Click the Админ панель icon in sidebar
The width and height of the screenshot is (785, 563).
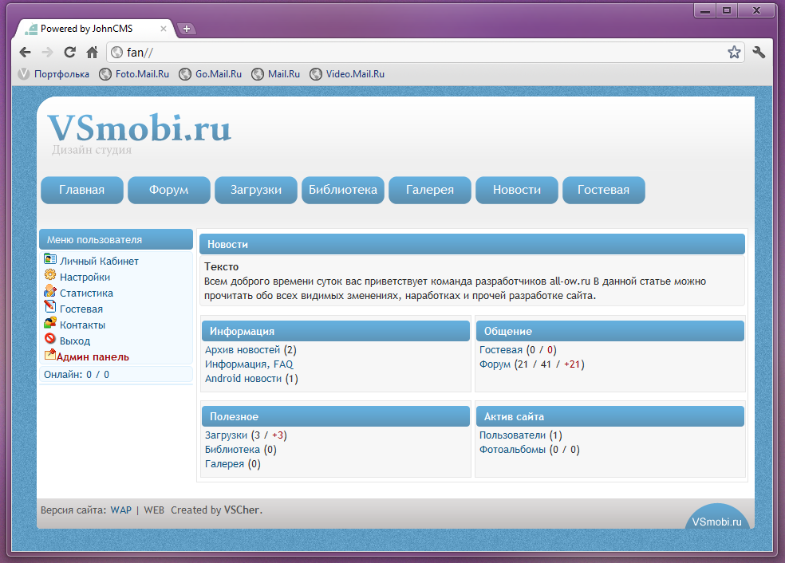[50, 354]
